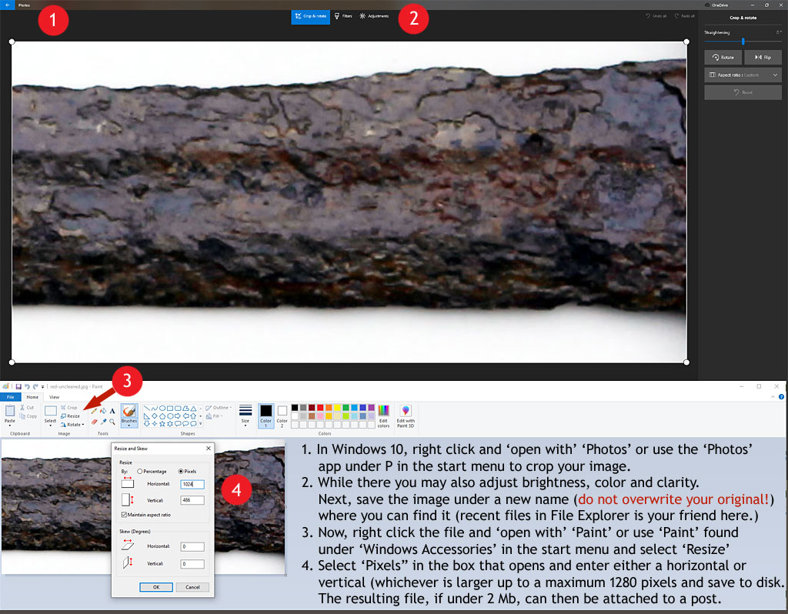Screen dimensions: 788x614
Task: Expand the Brushes dropdown arrow
Action: (x=129, y=425)
